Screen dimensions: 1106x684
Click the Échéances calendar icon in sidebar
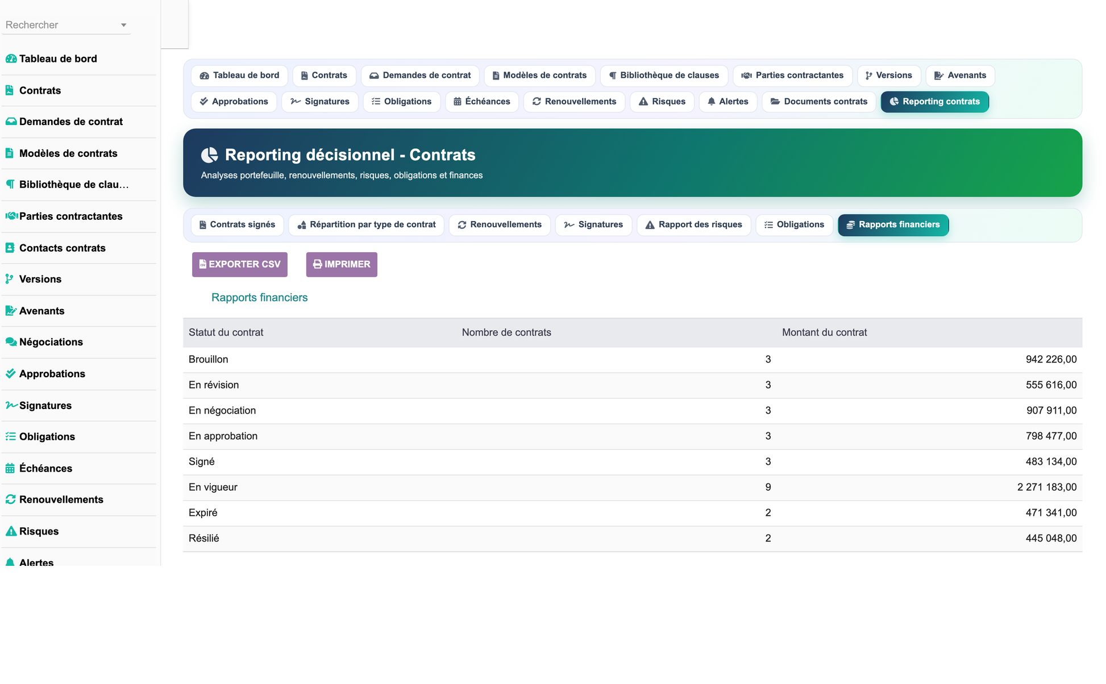10,468
